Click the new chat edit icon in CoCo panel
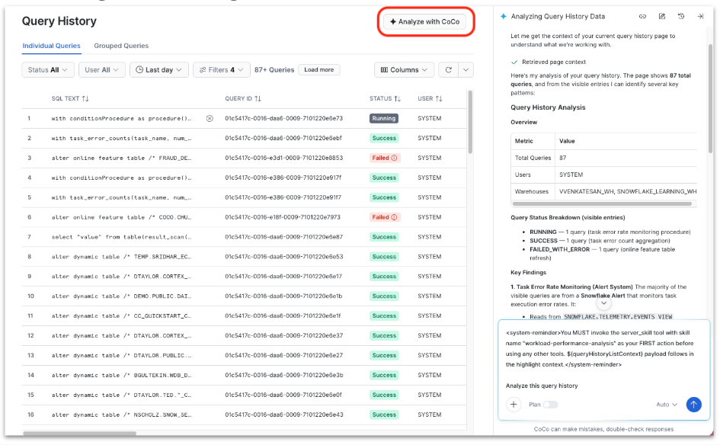The height and width of the screenshot is (445, 720). (661, 17)
